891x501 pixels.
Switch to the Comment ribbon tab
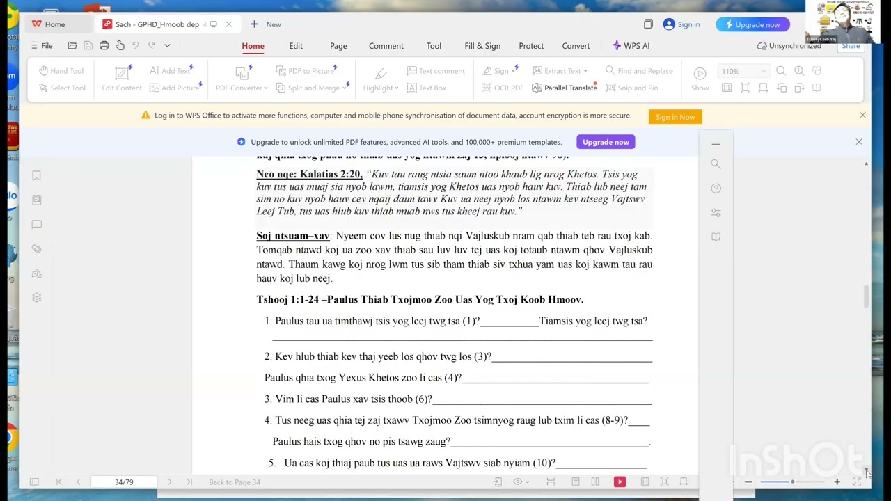(x=386, y=46)
